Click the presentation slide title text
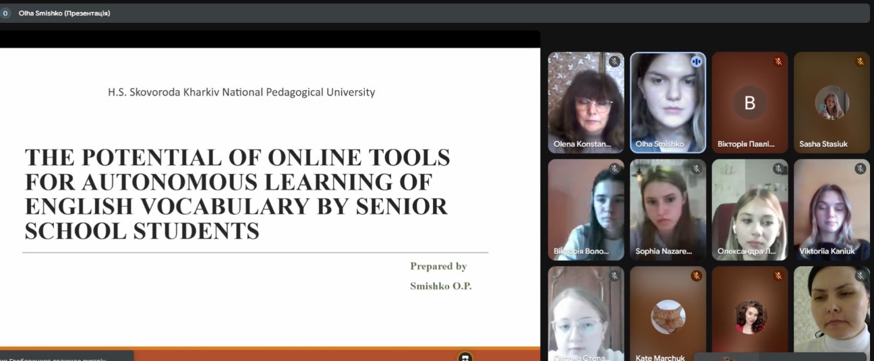 click(237, 194)
